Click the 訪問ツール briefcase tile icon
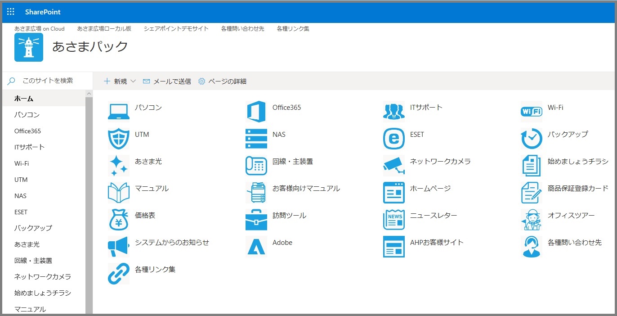 pos(256,220)
